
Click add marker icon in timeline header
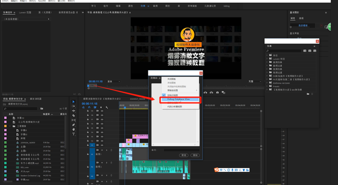(101, 107)
